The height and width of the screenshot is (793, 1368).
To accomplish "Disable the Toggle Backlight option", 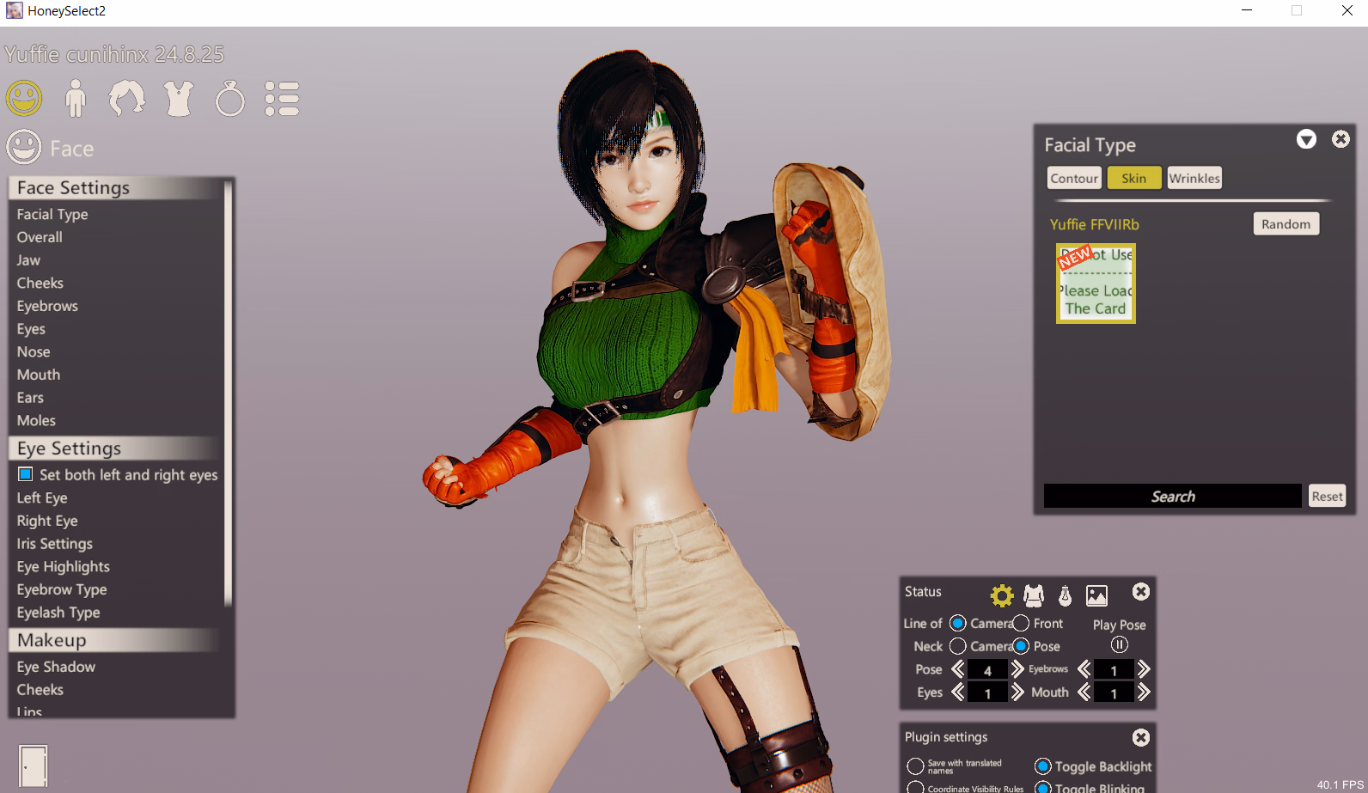I will click(x=1043, y=766).
